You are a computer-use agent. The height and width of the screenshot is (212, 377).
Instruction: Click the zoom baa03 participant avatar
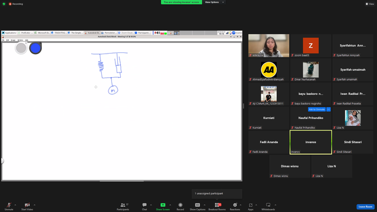310,45
